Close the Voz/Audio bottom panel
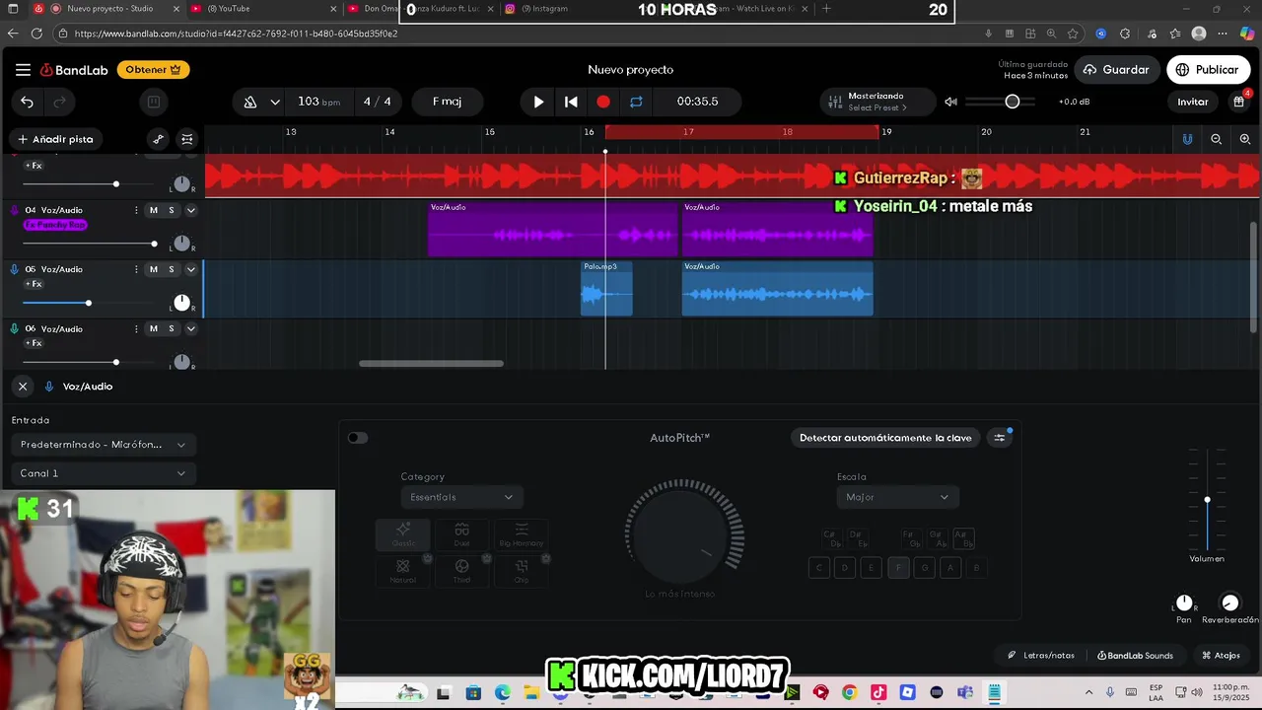Viewport: 1262px width, 710px height. click(23, 387)
